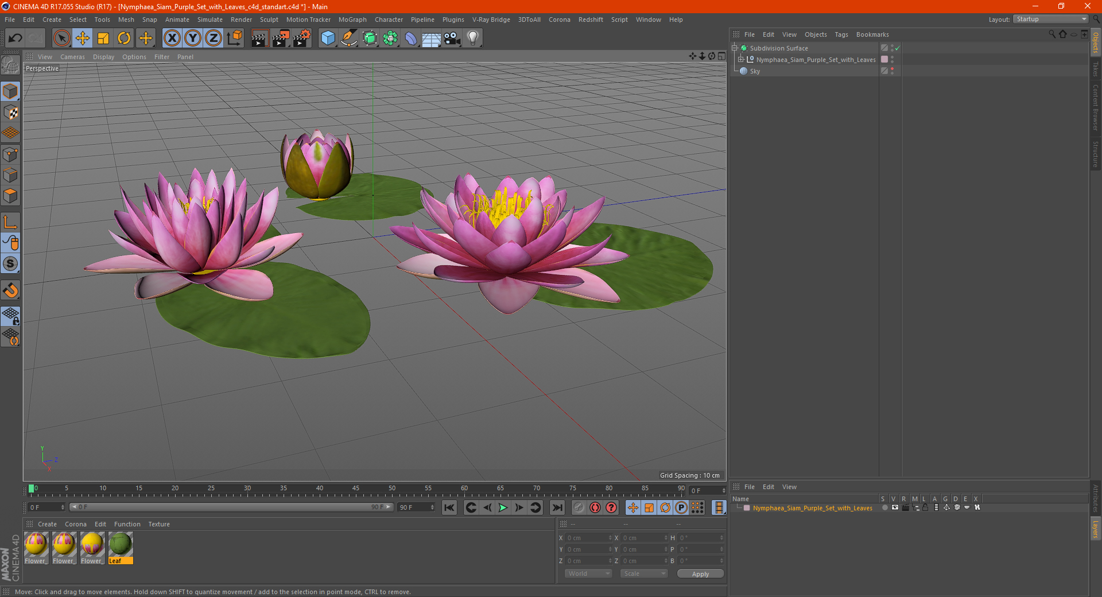Screen dimensions: 1102x597
Task: Toggle Subdivision Surface enable checkmark
Action: coord(898,48)
